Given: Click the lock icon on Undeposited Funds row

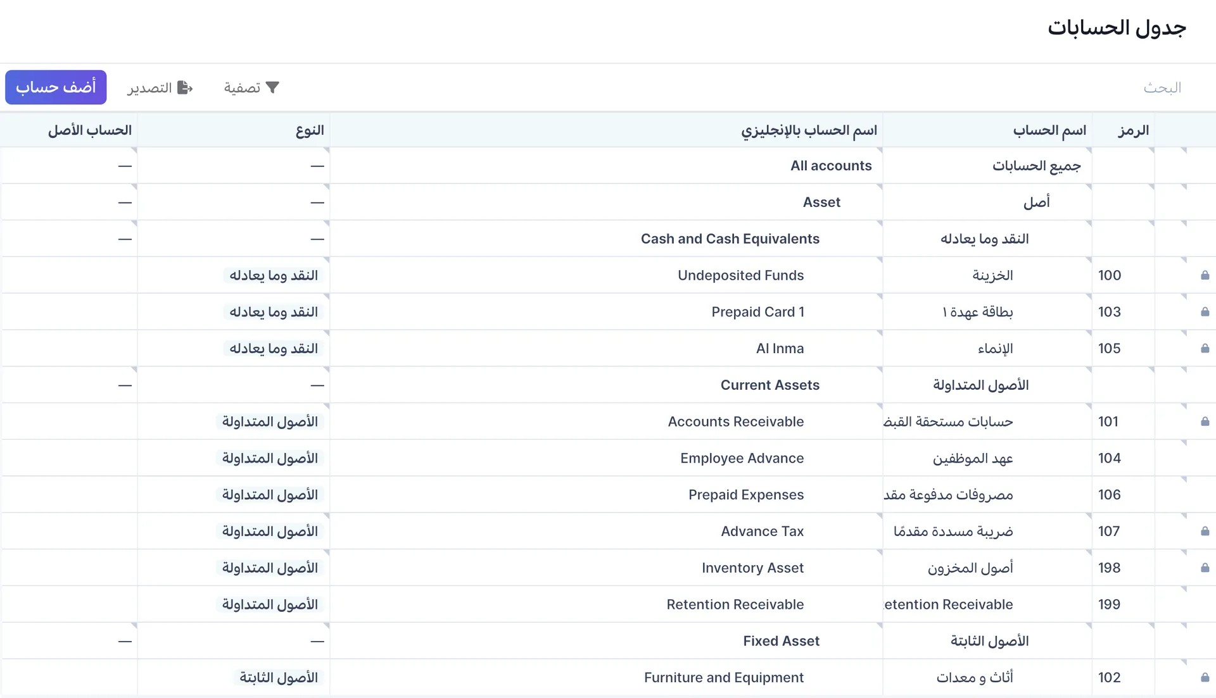Looking at the screenshot, I should 1205,275.
